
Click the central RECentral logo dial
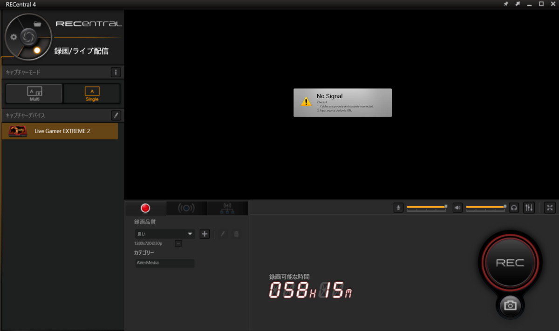pos(28,36)
